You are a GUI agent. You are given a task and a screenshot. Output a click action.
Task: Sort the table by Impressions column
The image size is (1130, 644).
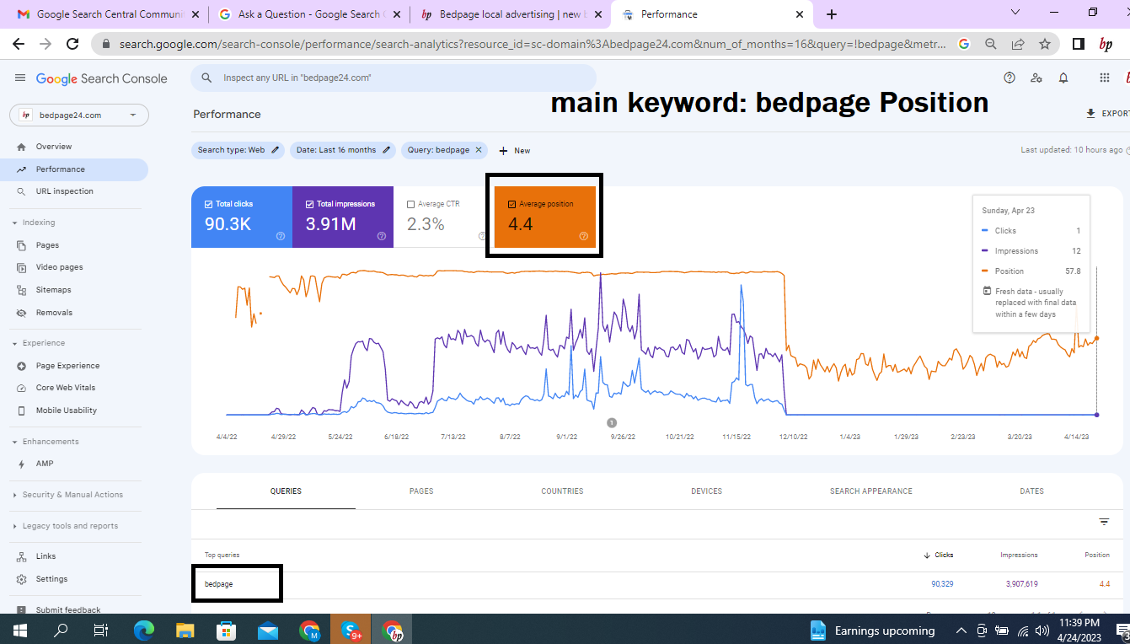pyautogui.click(x=1019, y=555)
